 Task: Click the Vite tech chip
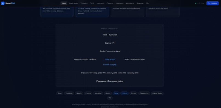tap(110, 98)
